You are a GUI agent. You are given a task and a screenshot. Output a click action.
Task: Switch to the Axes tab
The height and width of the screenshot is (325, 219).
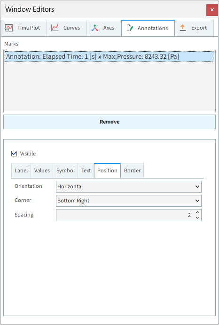104,28
